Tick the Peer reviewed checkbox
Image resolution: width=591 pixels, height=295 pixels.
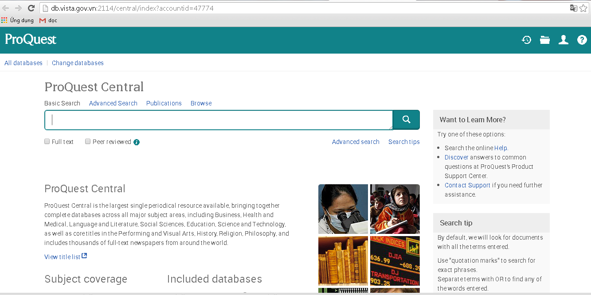coord(88,142)
